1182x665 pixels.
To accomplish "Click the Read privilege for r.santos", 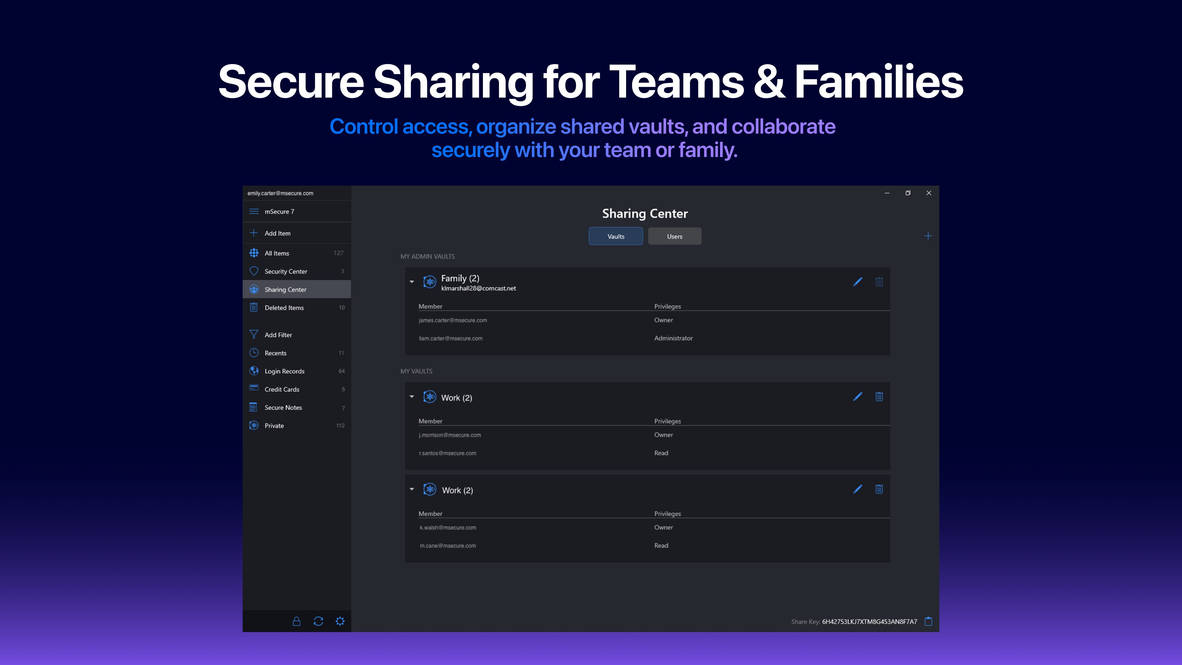I will coord(661,453).
